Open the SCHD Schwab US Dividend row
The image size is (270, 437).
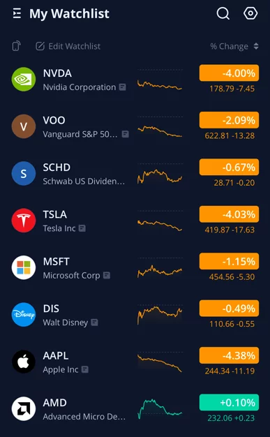click(135, 173)
